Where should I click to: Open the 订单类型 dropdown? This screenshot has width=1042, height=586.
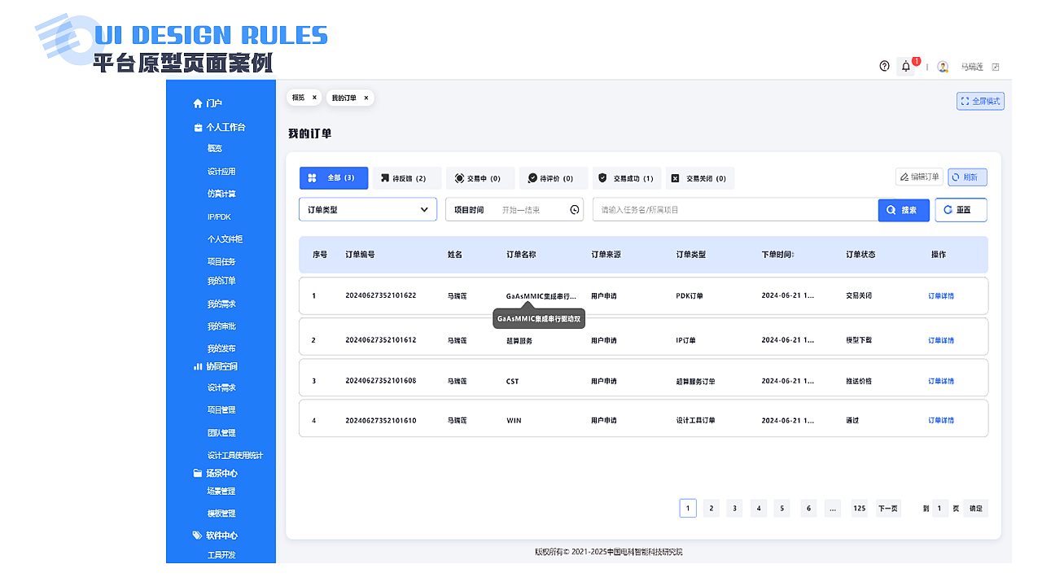(368, 210)
